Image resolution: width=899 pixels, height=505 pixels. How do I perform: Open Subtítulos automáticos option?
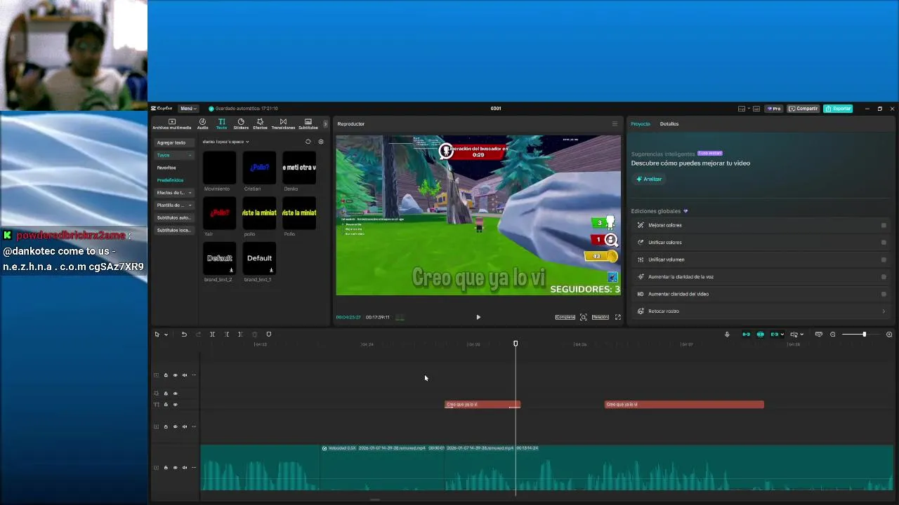(174, 218)
